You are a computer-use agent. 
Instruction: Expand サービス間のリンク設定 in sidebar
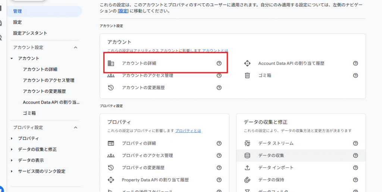(x=12, y=171)
